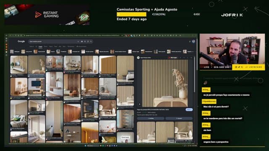Click chat message 'Mas não é só para dormir?'
This screenshot has width=269, height=151.
[216, 107]
